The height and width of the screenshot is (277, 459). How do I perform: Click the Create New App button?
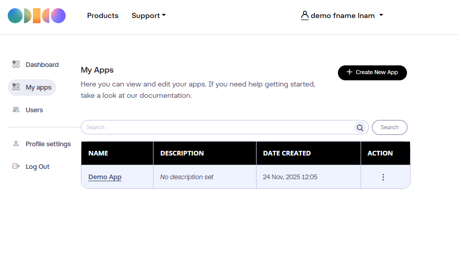point(372,73)
